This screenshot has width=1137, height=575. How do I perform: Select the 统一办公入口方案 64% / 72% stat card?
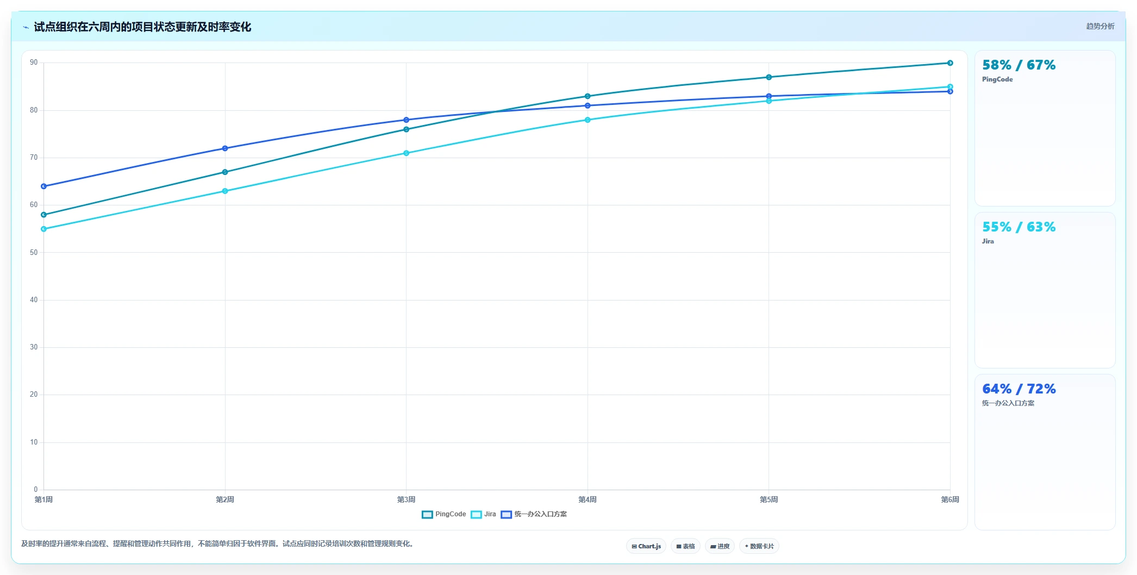click(x=1045, y=452)
